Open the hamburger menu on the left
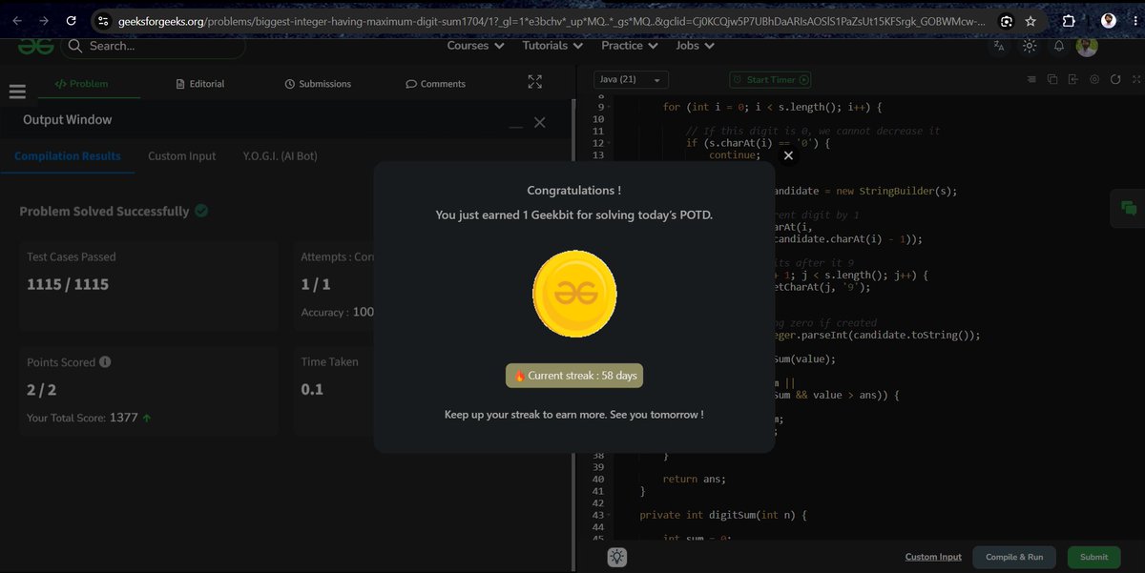This screenshot has width=1145, height=573. 17,92
